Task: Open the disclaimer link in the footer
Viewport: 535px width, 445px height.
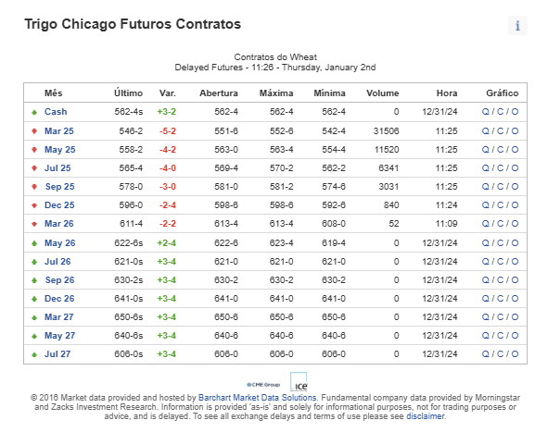Action: click(x=426, y=416)
